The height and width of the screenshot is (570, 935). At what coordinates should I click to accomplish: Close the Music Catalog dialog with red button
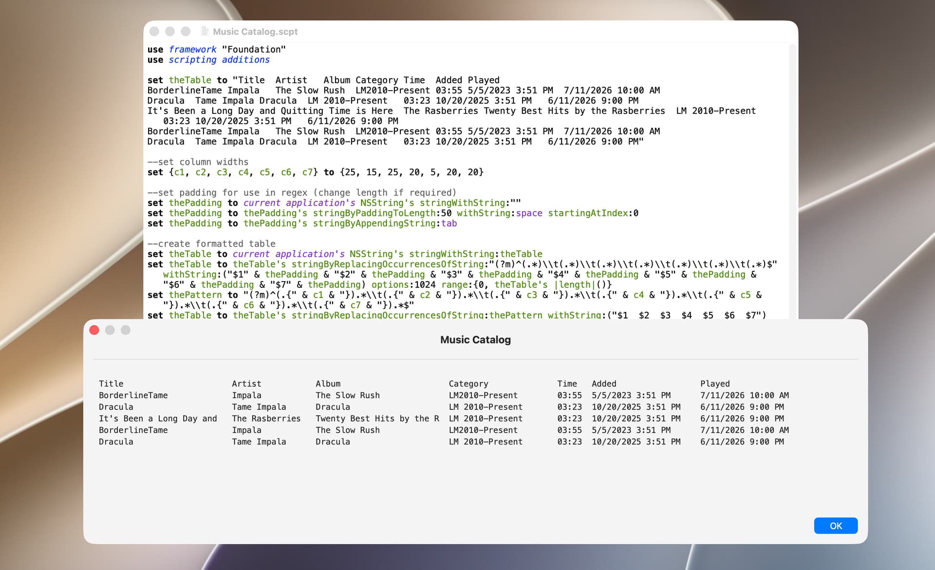(x=94, y=330)
